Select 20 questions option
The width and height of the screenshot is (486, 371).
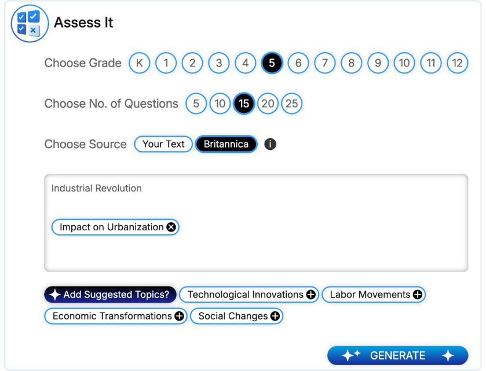pos(268,104)
